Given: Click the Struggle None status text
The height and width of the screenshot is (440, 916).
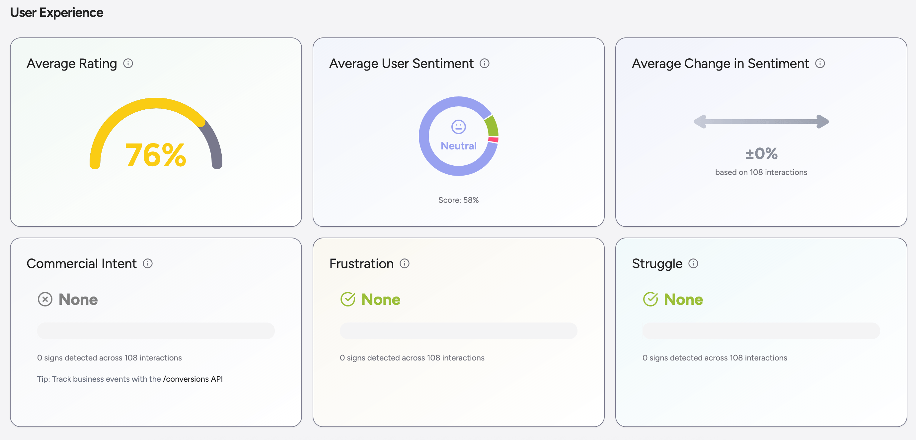Looking at the screenshot, I should coord(683,300).
